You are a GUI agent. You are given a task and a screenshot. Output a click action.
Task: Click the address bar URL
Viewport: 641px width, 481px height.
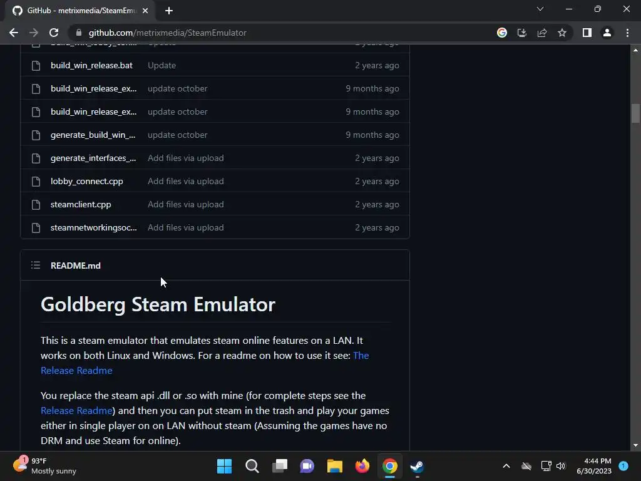(x=167, y=33)
